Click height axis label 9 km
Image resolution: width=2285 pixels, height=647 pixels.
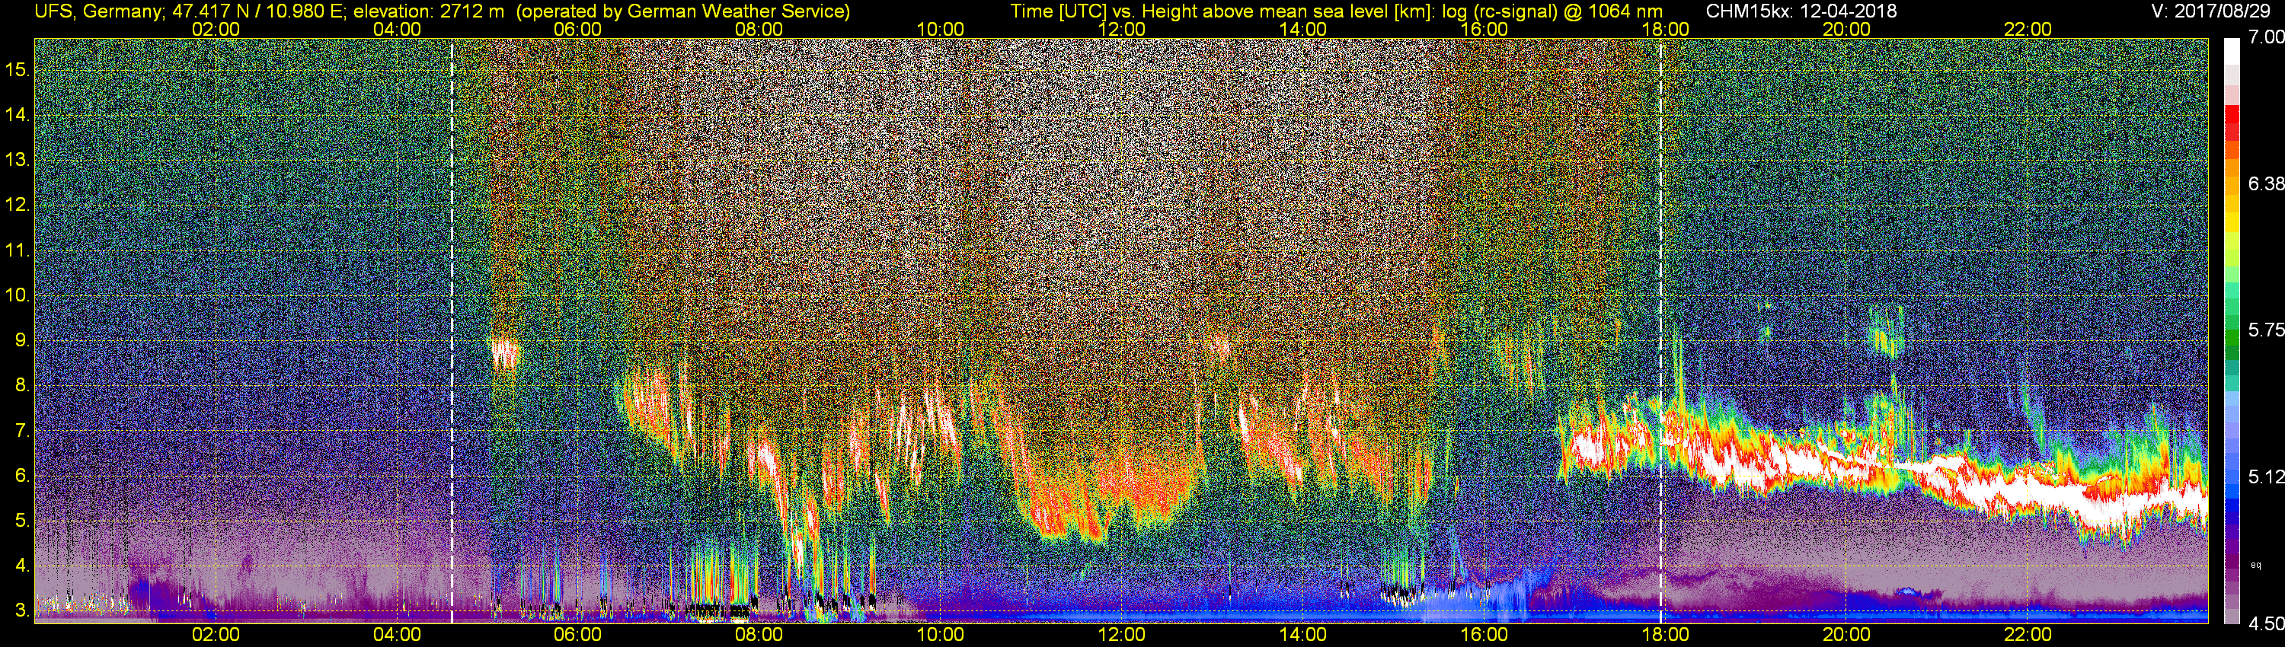click(x=21, y=340)
